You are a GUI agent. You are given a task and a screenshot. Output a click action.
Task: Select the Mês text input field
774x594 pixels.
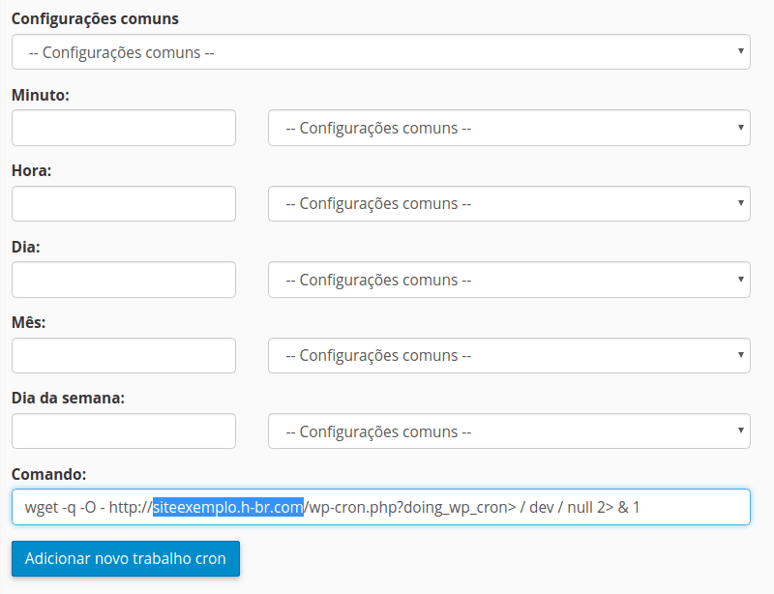pos(124,356)
